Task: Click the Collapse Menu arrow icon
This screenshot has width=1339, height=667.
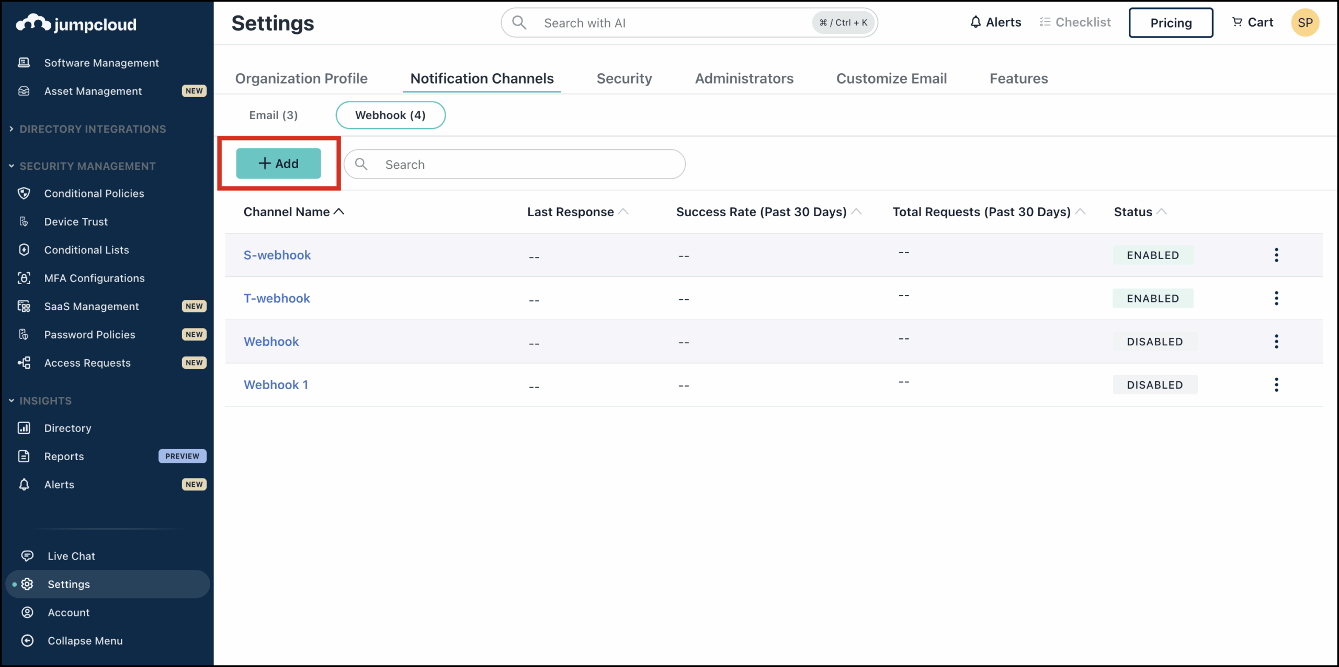Action: pos(27,640)
